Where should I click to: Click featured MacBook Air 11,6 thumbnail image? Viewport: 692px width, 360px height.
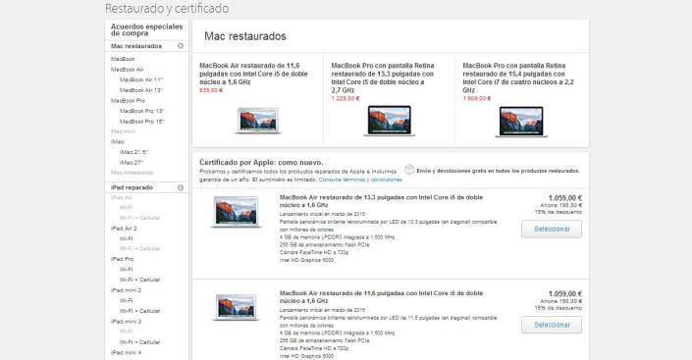click(258, 120)
